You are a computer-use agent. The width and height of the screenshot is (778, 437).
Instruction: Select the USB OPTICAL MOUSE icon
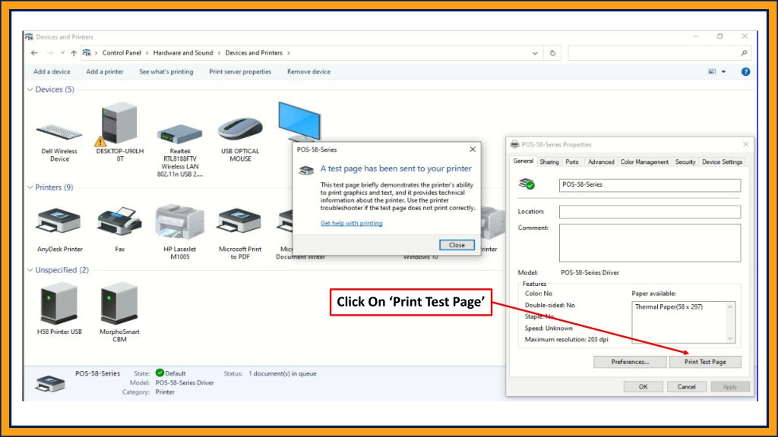pyautogui.click(x=240, y=129)
